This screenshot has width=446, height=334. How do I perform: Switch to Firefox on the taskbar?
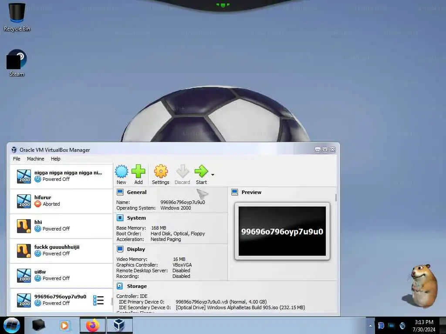click(93, 325)
